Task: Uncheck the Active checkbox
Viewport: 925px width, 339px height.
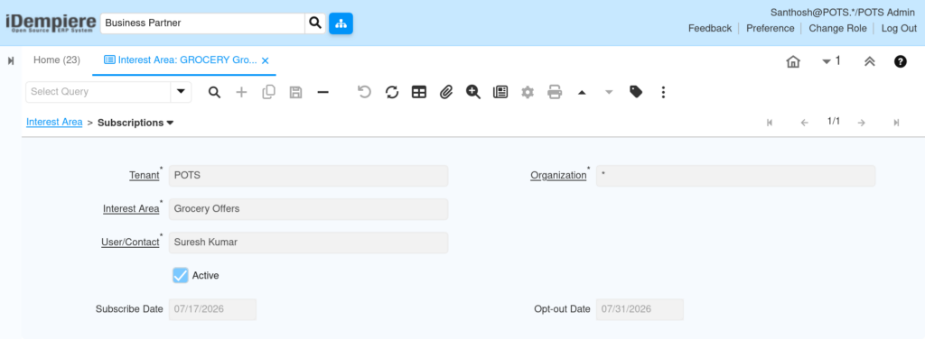Action: click(x=181, y=275)
